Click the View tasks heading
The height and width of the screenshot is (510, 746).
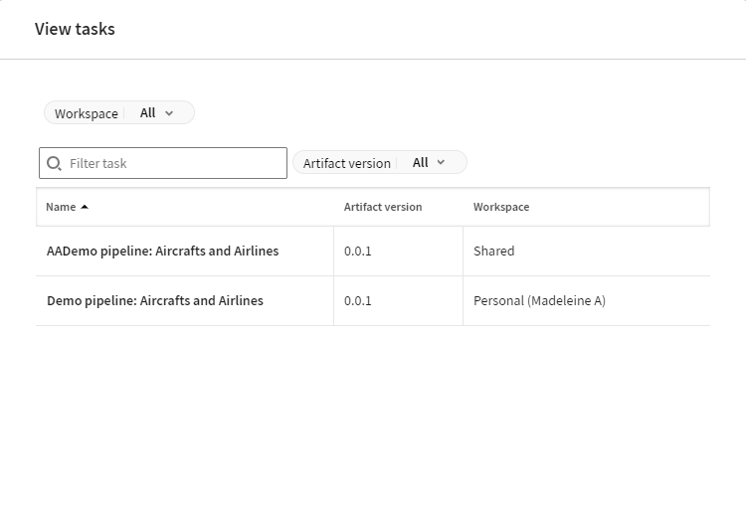pyautogui.click(x=75, y=29)
